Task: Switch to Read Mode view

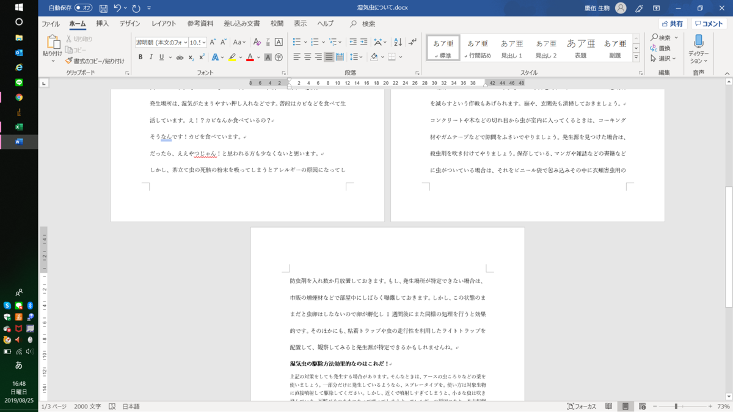Action: coord(608,407)
